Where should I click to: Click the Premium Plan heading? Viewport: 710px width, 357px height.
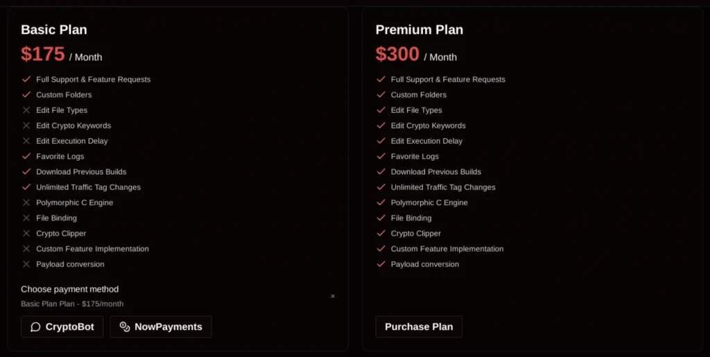tap(419, 30)
